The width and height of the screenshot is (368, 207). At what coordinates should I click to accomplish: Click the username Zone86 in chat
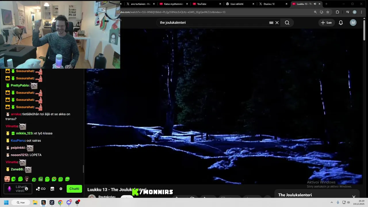(x=17, y=169)
